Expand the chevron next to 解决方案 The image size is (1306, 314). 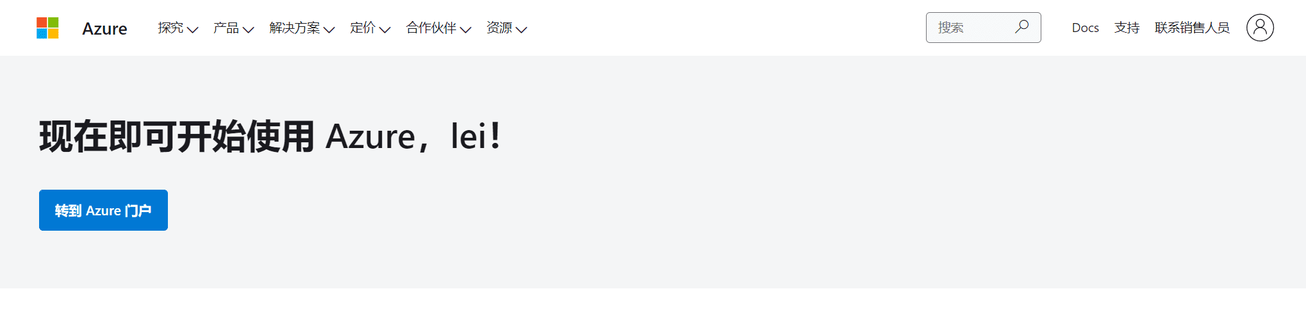[329, 29]
